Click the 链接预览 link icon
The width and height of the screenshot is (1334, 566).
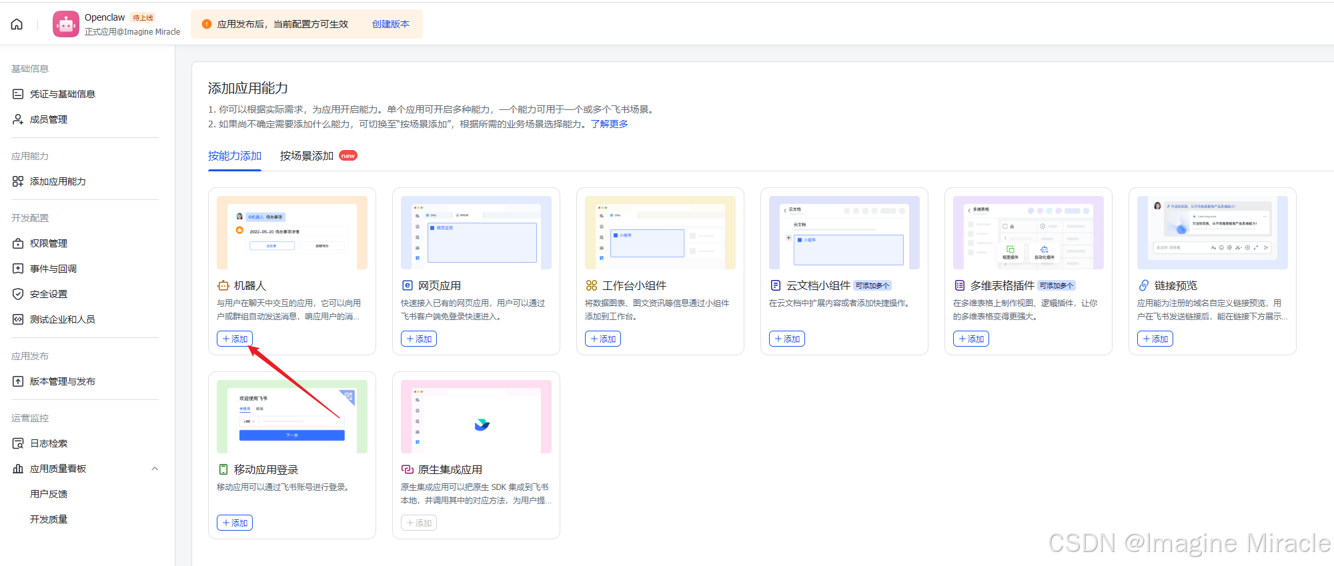pos(1143,285)
